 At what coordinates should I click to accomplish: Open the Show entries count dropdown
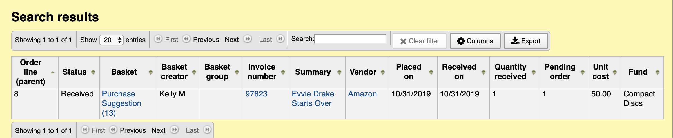(112, 40)
